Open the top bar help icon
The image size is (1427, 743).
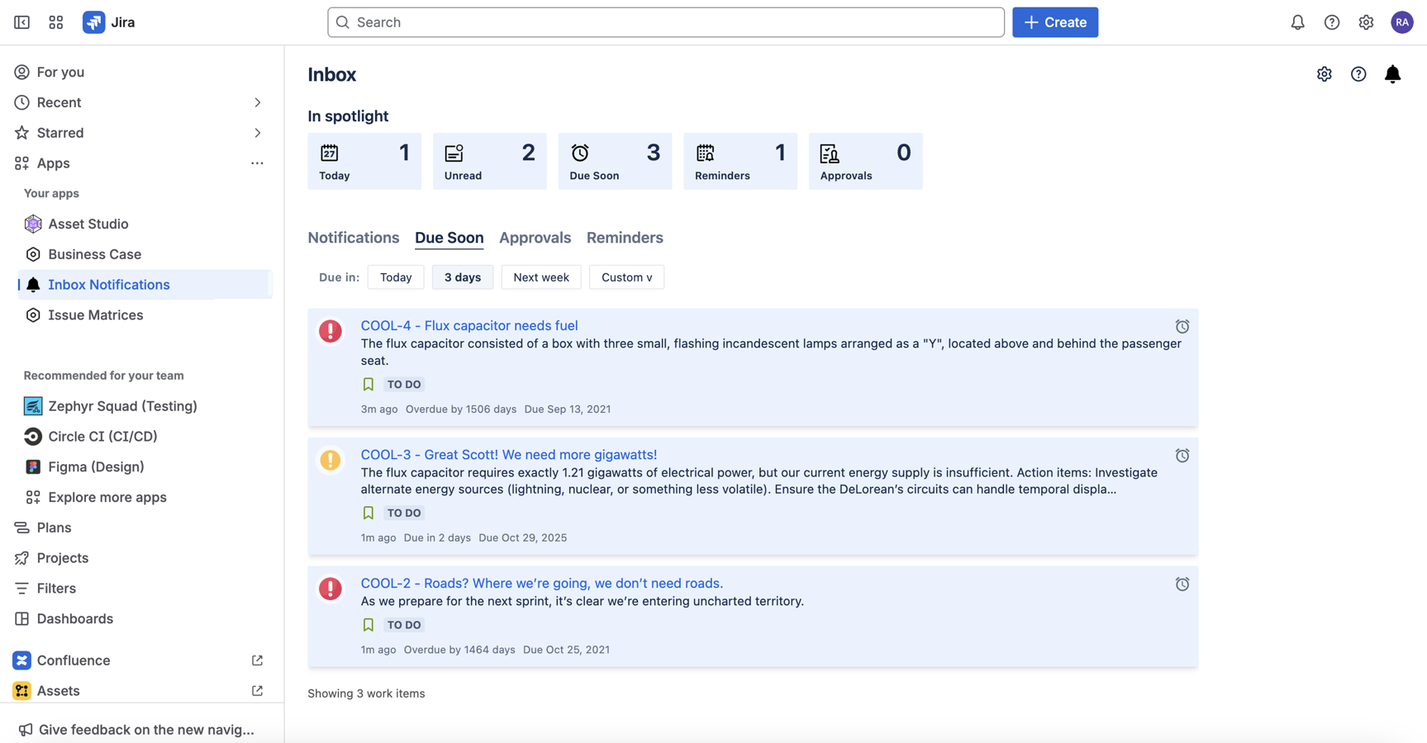pyautogui.click(x=1332, y=22)
